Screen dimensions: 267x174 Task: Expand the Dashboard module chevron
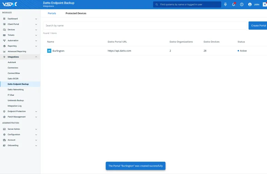[x=36, y=19]
